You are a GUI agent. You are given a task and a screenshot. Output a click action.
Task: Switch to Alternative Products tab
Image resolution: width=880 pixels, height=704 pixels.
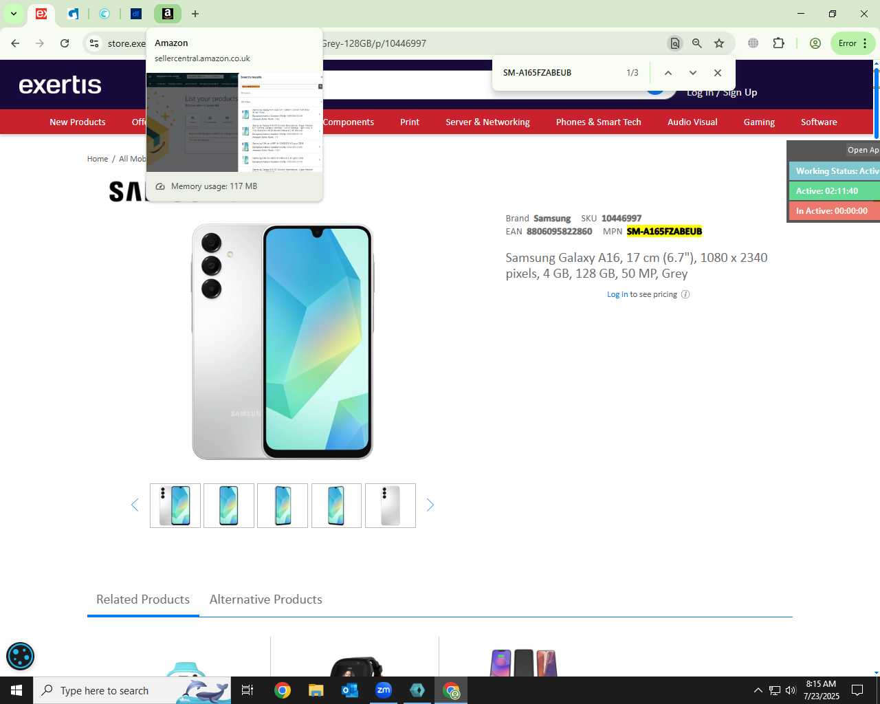[x=266, y=599]
